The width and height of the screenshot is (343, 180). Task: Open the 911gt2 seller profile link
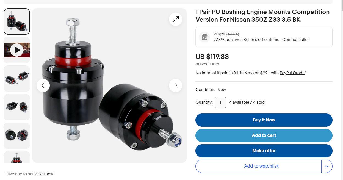[219, 34]
